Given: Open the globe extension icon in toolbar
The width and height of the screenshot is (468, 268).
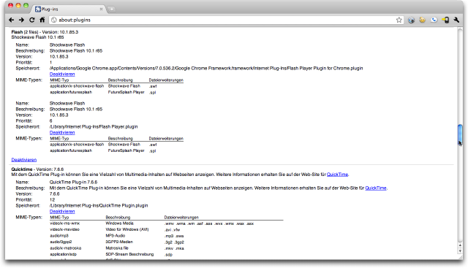Looking at the screenshot, I should tap(411, 20).
